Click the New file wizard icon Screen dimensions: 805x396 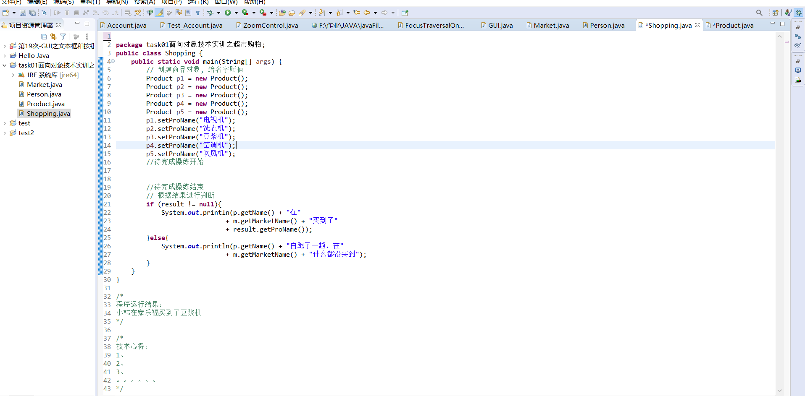[5, 13]
